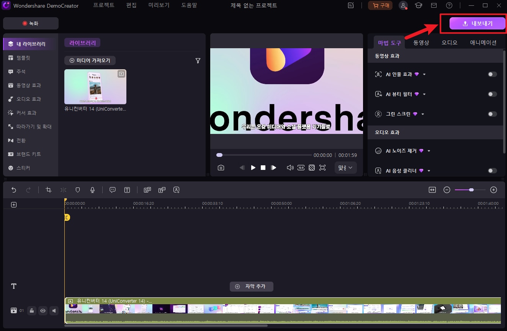
Task: Click 미디어 가져오기 import button
Action: tap(90, 60)
